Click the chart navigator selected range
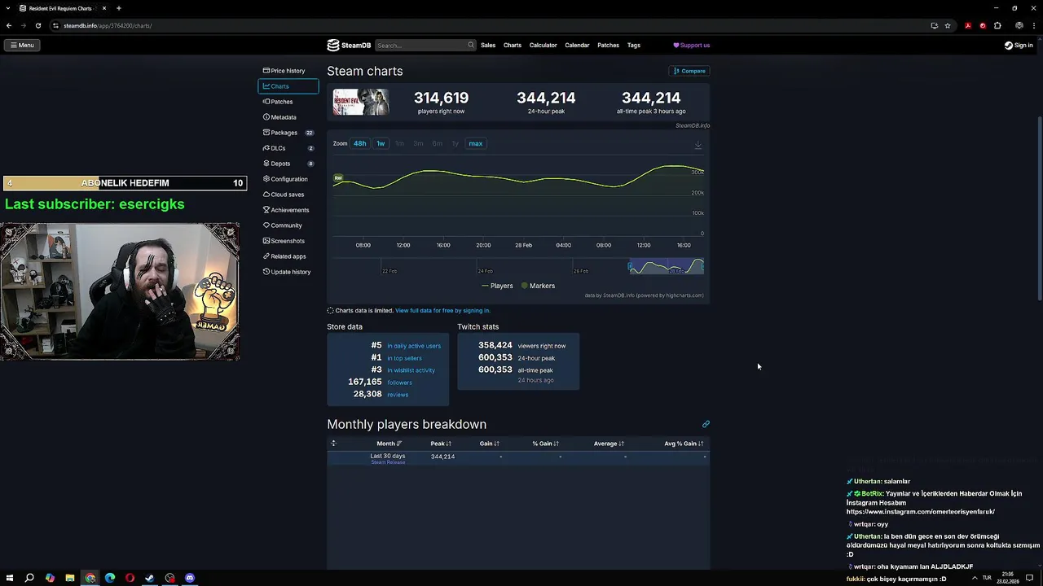The height and width of the screenshot is (586, 1043). tap(667, 266)
